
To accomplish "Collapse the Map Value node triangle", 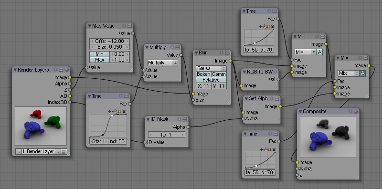I will 89,26.
